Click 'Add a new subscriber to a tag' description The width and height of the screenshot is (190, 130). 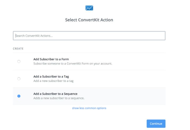pyautogui.click(x=53, y=81)
